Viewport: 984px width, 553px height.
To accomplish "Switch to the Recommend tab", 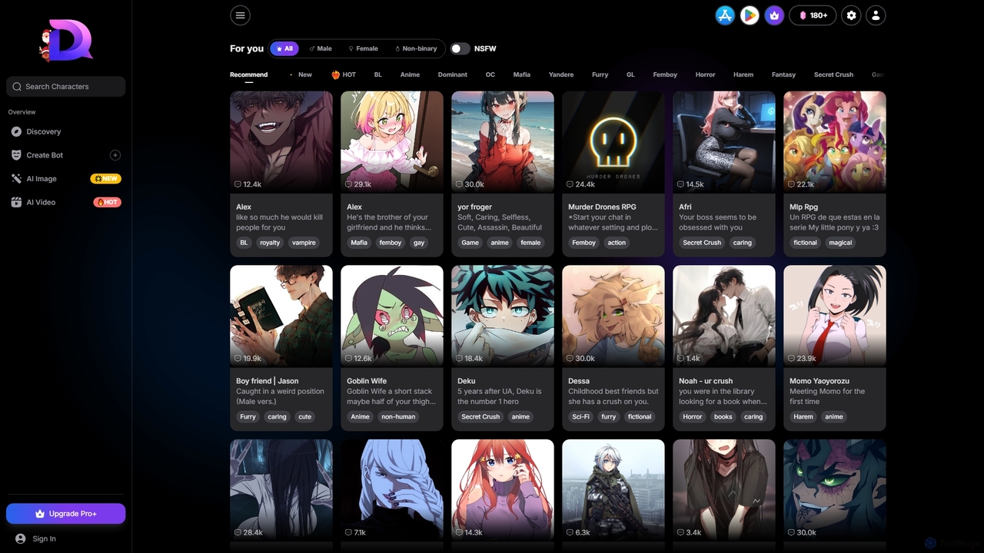I will coord(249,75).
